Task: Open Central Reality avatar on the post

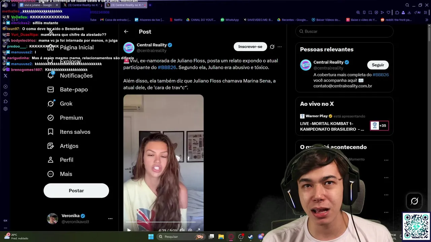Action: tap(129, 48)
